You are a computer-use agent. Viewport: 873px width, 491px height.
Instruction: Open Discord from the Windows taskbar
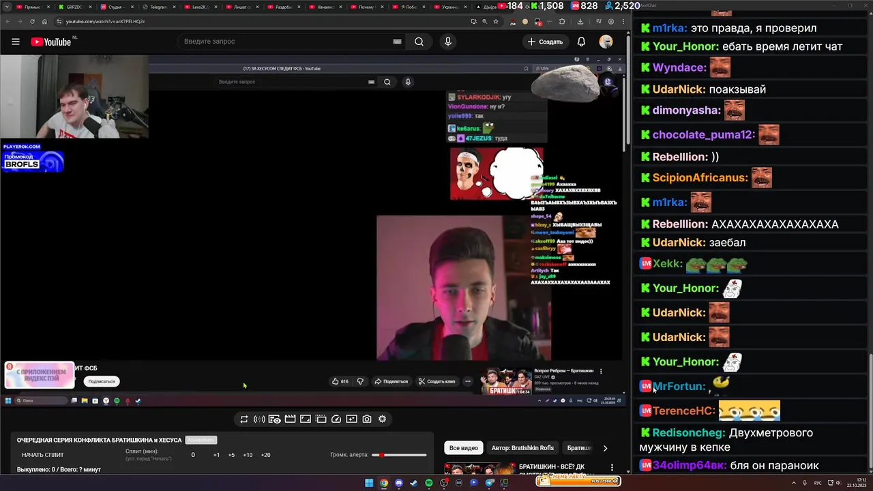tap(399, 483)
